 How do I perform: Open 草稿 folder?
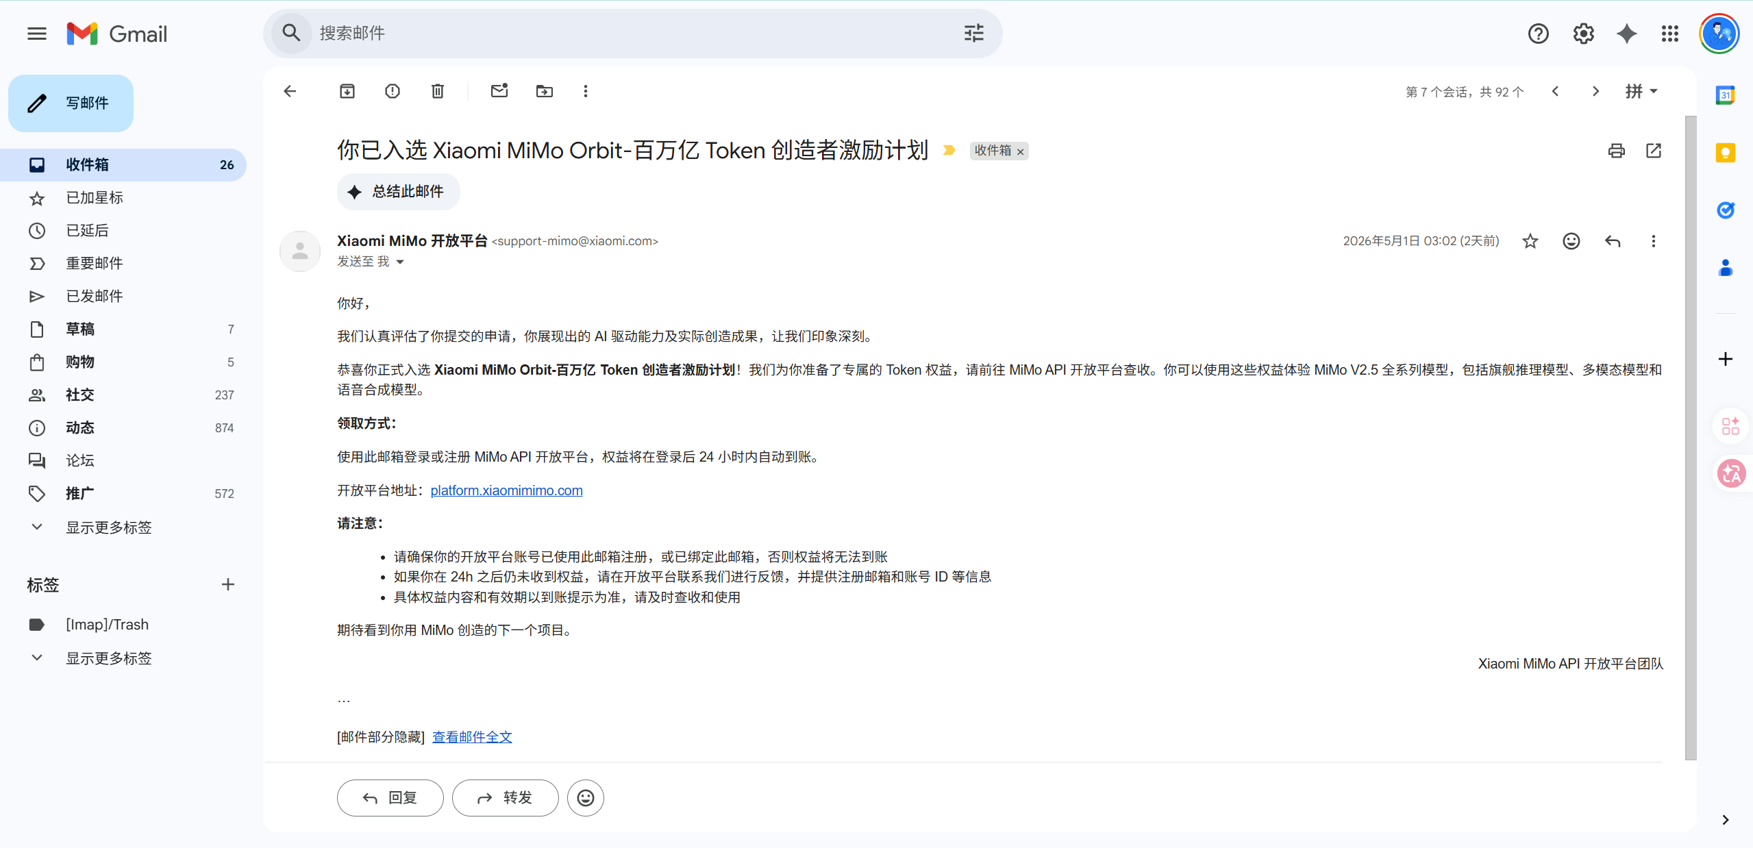[123, 329]
